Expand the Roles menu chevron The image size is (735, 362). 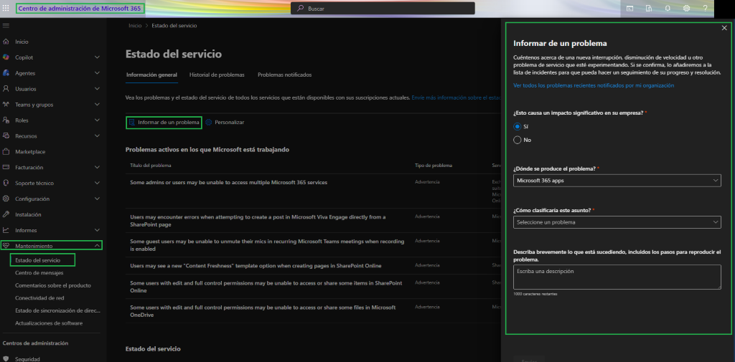click(97, 120)
